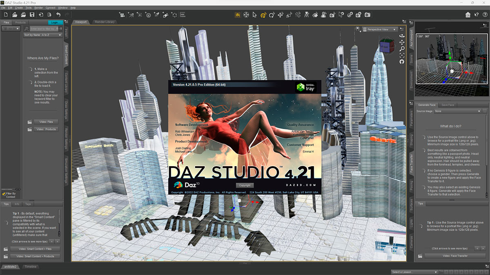This screenshot has height=275, width=490.
Task: Click the question mark Help icon
Action: click(485, 15)
